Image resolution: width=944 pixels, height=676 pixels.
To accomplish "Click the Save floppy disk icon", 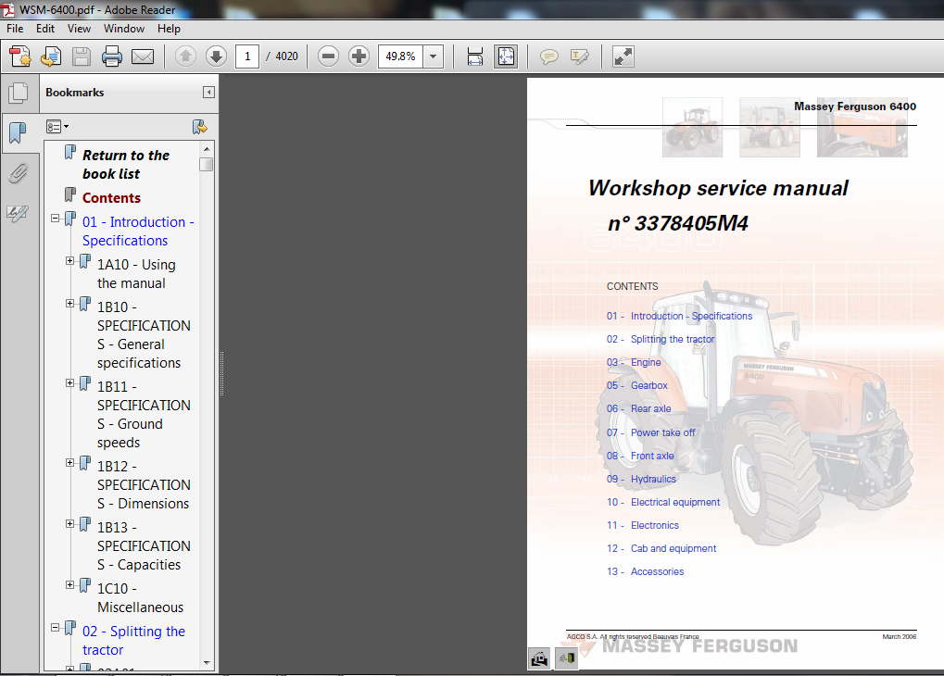I will (x=82, y=56).
